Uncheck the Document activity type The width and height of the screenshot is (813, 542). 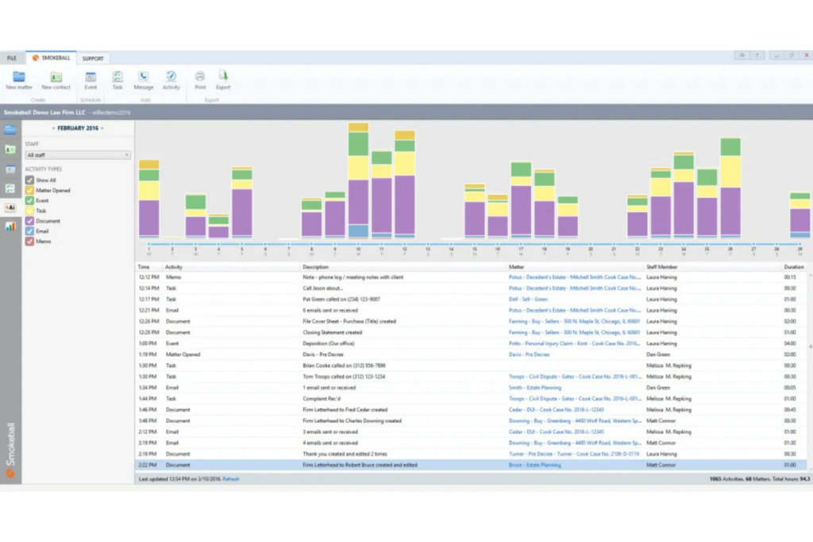click(29, 221)
